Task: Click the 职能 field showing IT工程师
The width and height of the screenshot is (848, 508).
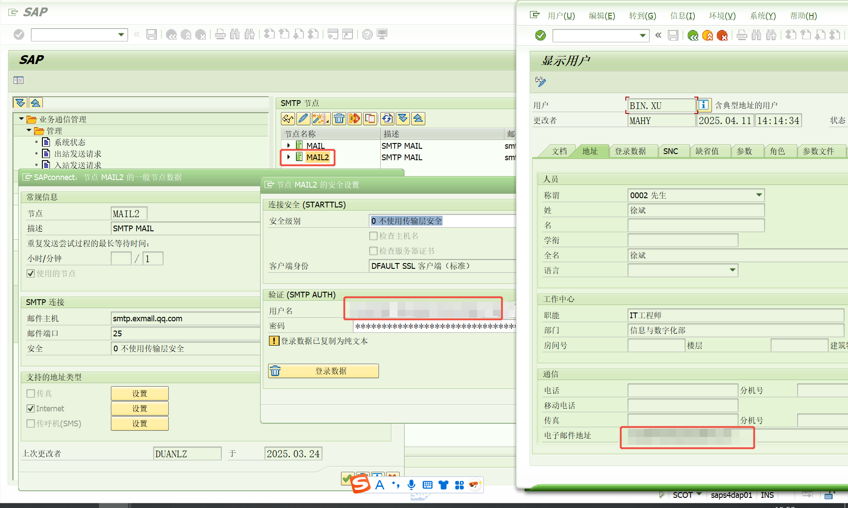Action: 735,315
